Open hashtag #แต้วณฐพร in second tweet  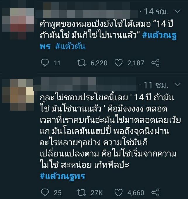(x=62, y=176)
